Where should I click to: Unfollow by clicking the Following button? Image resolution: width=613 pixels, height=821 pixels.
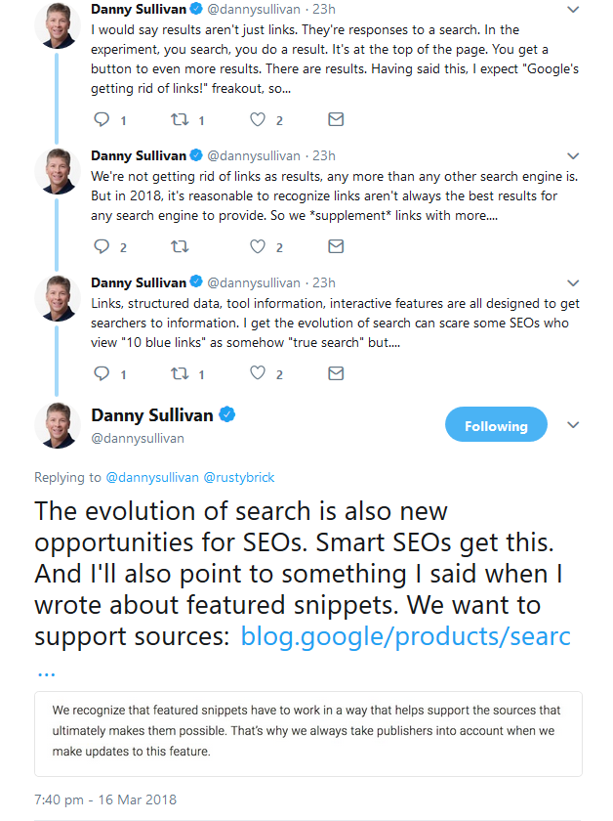click(496, 424)
